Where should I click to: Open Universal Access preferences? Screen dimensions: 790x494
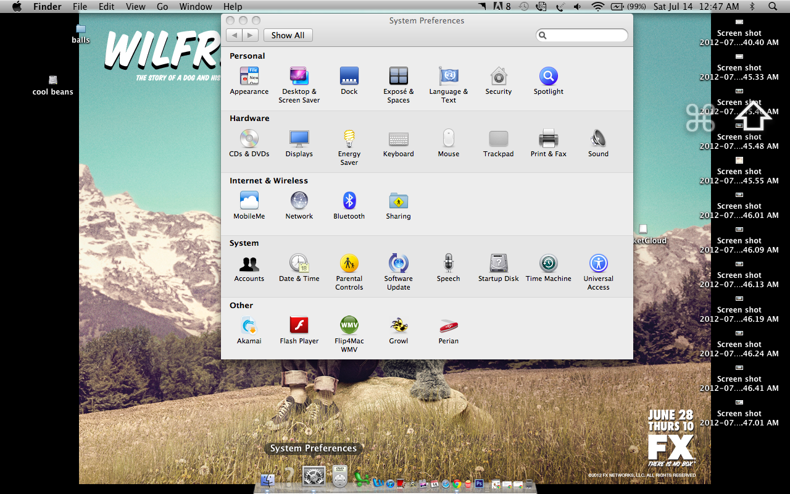[x=598, y=272]
